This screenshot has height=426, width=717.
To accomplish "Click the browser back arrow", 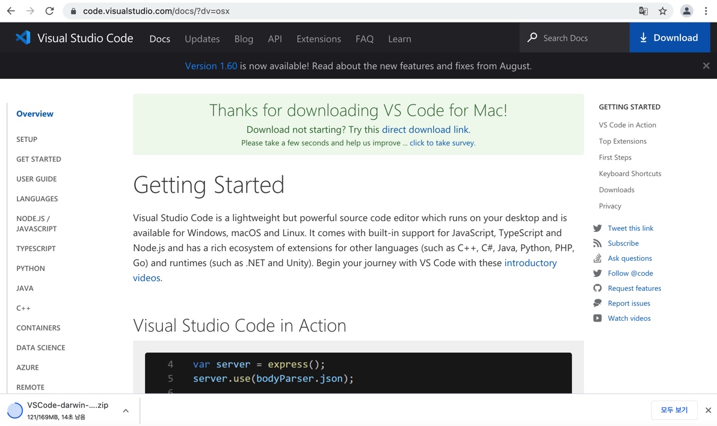I will click(x=11, y=11).
